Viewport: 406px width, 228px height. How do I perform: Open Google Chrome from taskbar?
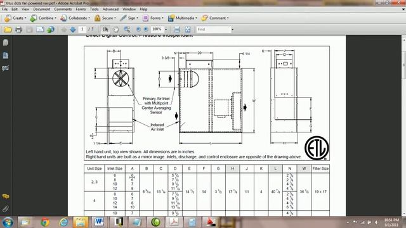coord(45,222)
